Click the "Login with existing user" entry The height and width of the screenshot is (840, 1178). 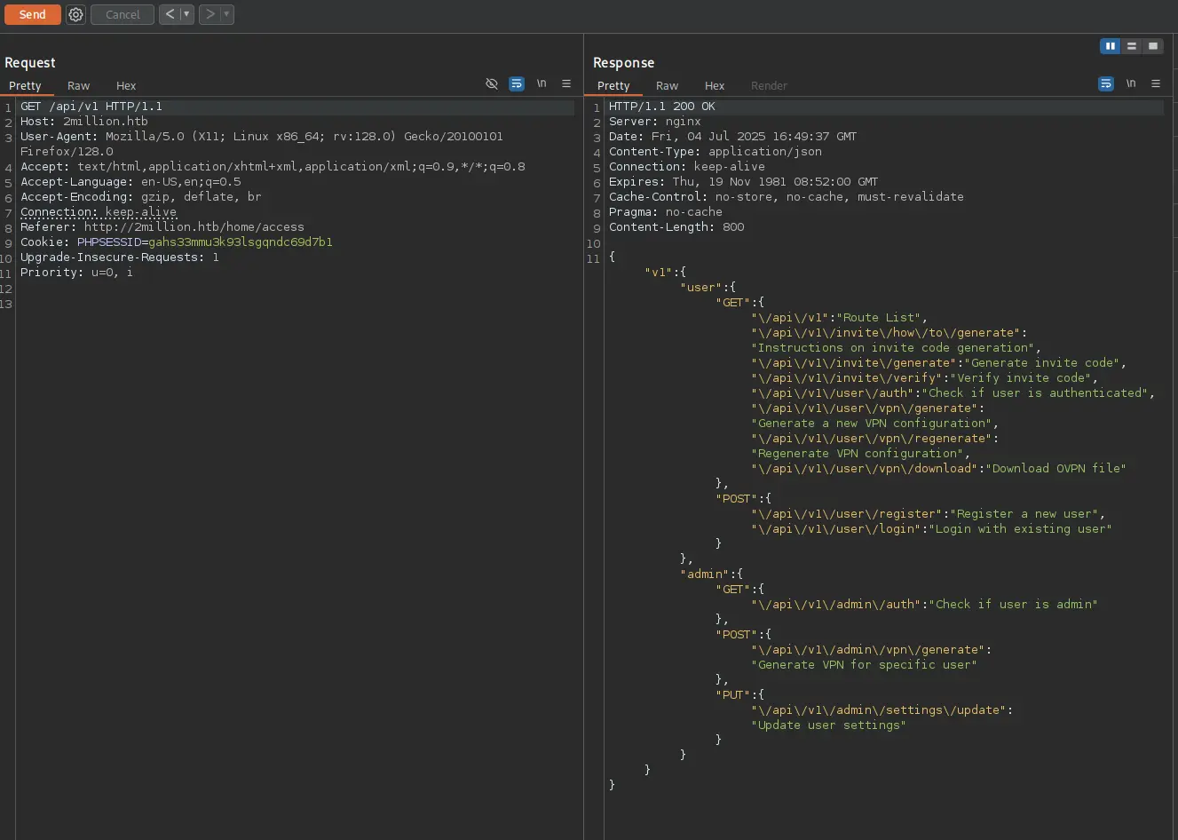(x=1021, y=529)
